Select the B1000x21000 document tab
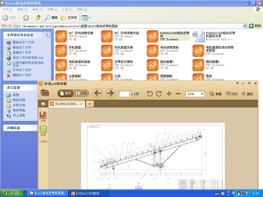Image resolution: width=263 pixels, height=197 pixels. [67, 104]
